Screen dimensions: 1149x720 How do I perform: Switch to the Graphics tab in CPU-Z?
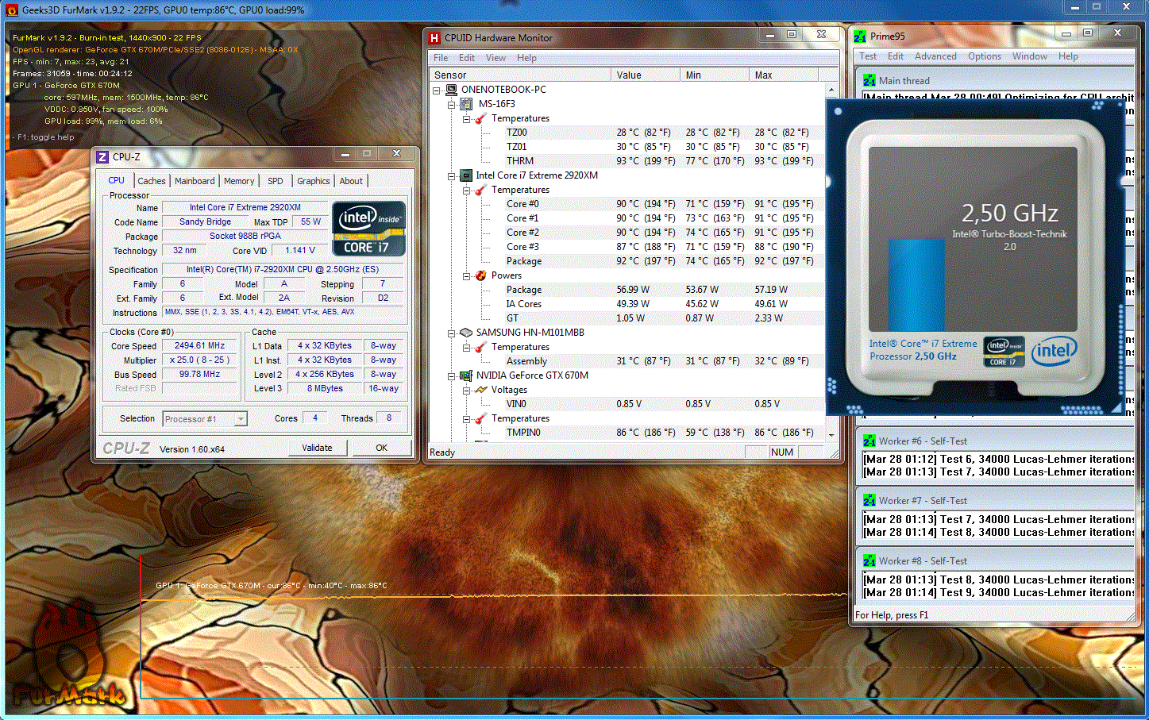click(314, 181)
